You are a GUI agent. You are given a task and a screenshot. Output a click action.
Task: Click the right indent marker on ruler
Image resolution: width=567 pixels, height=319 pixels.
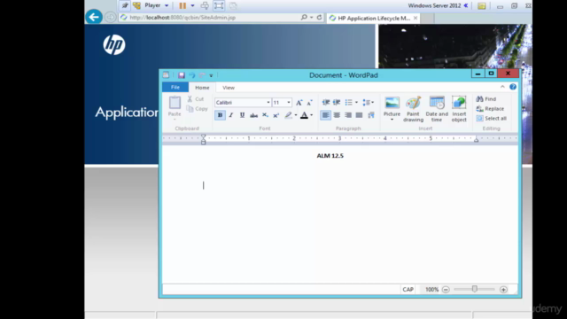pos(477,140)
